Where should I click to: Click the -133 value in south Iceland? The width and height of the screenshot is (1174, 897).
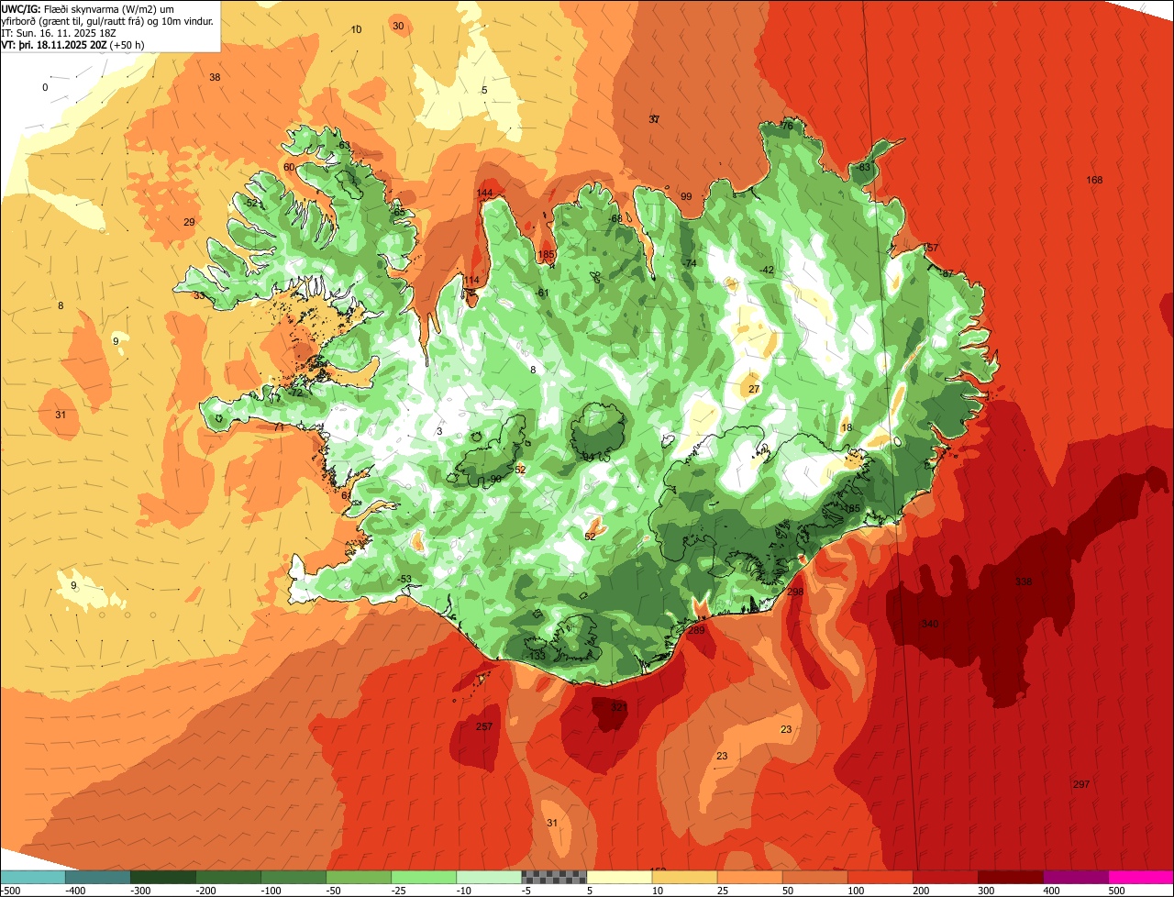point(536,656)
